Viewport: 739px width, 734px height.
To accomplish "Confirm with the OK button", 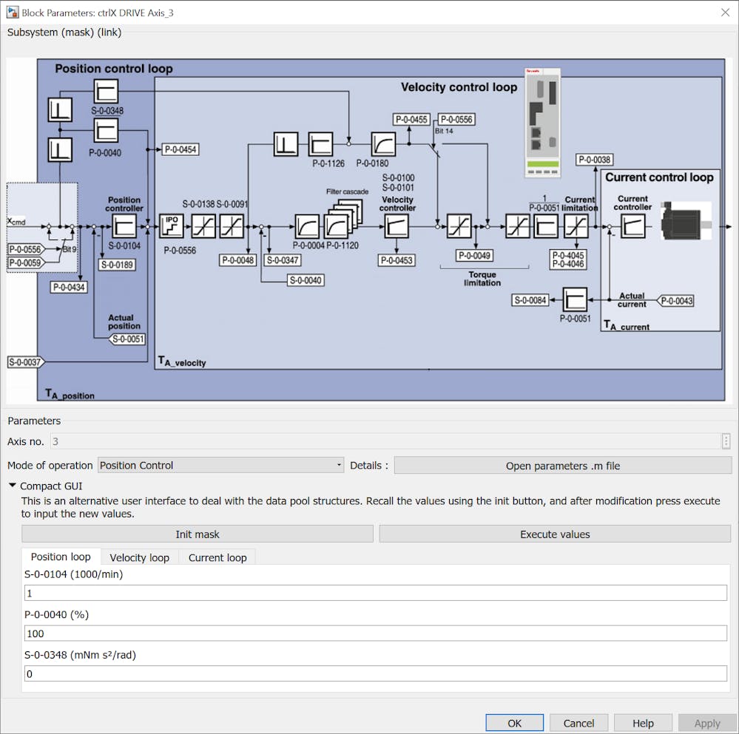I will (514, 723).
